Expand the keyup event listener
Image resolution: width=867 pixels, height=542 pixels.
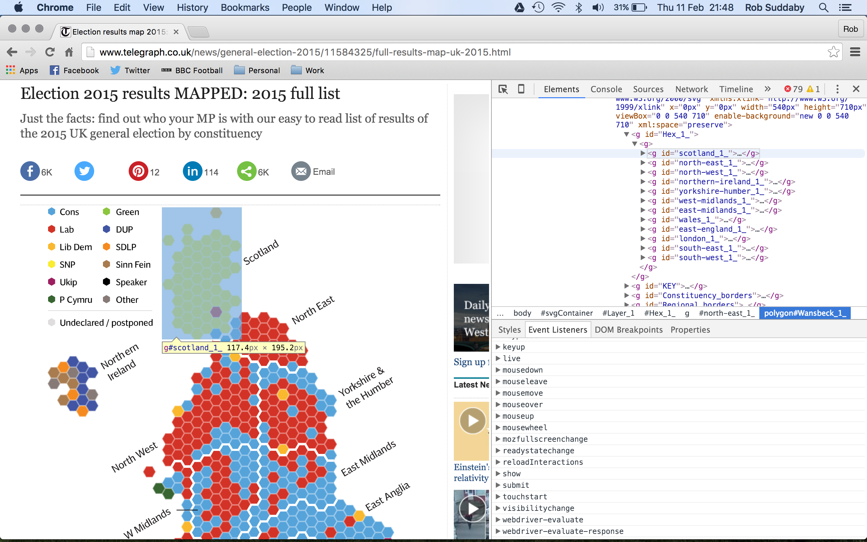498,347
